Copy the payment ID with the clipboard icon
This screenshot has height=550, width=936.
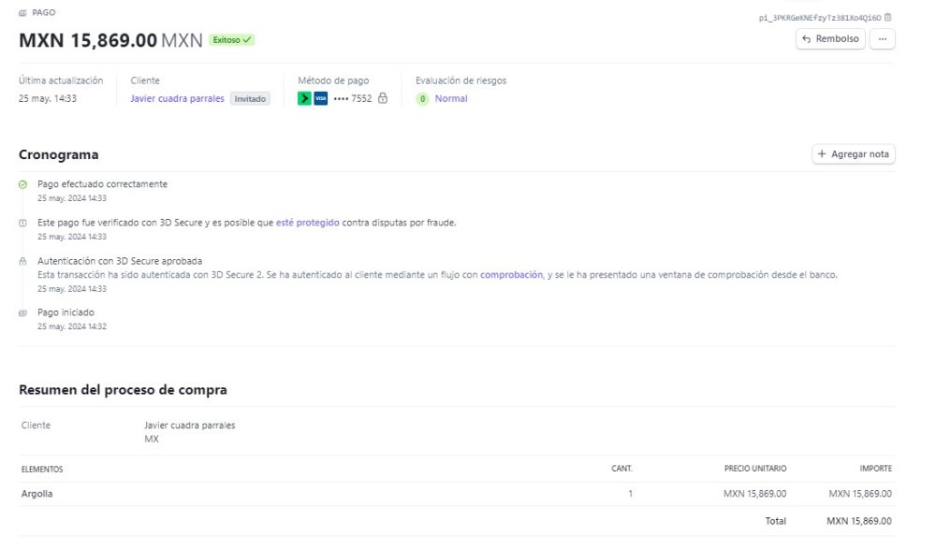pos(888,17)
